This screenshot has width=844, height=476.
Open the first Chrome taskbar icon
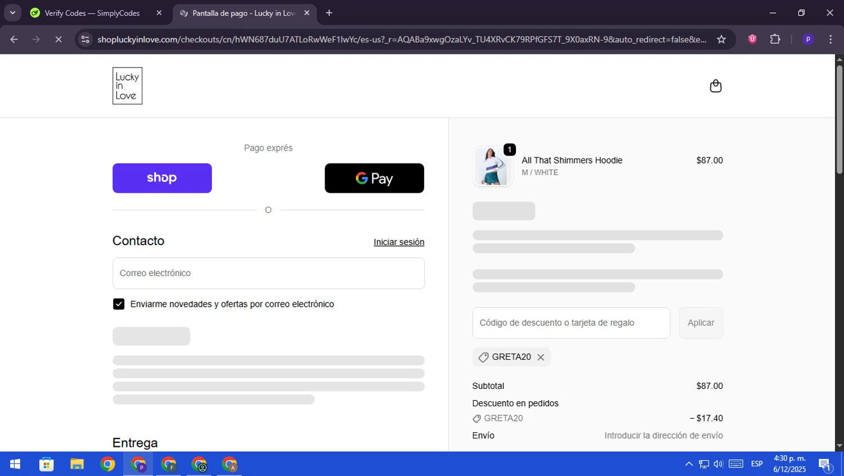[x=107, y=464]
